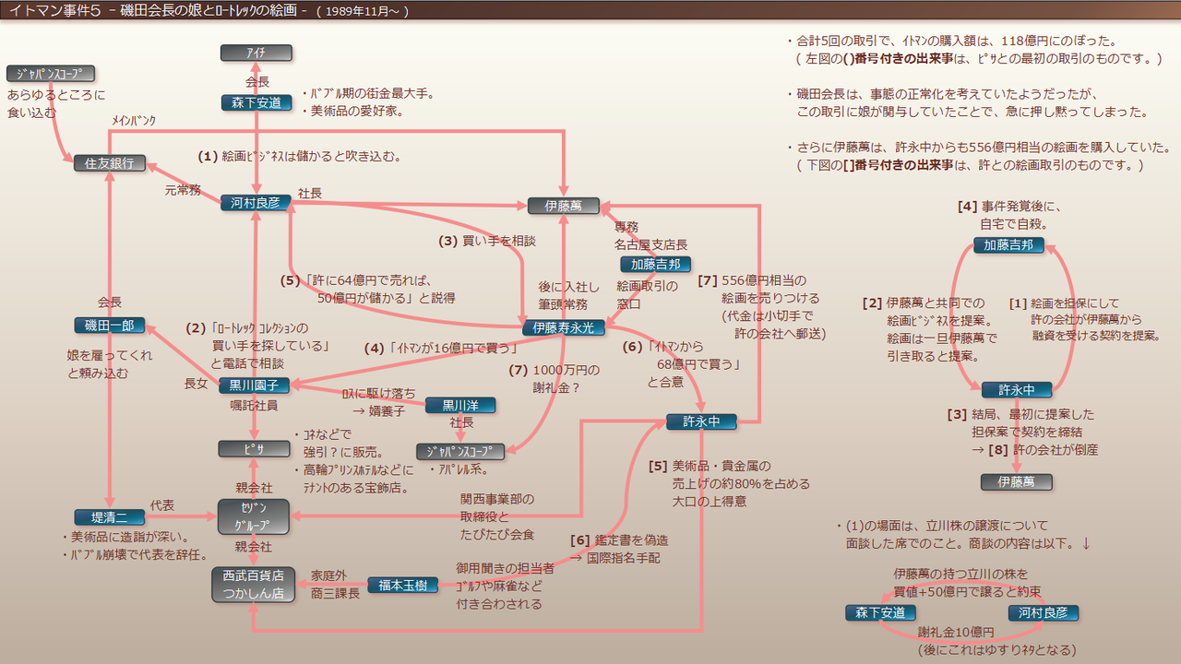Viewport: 1181px width, 664px height.
Task: Click step (4) イトマンが16億円で買う text
Action: pyautogui.click(x=440, y=349)
